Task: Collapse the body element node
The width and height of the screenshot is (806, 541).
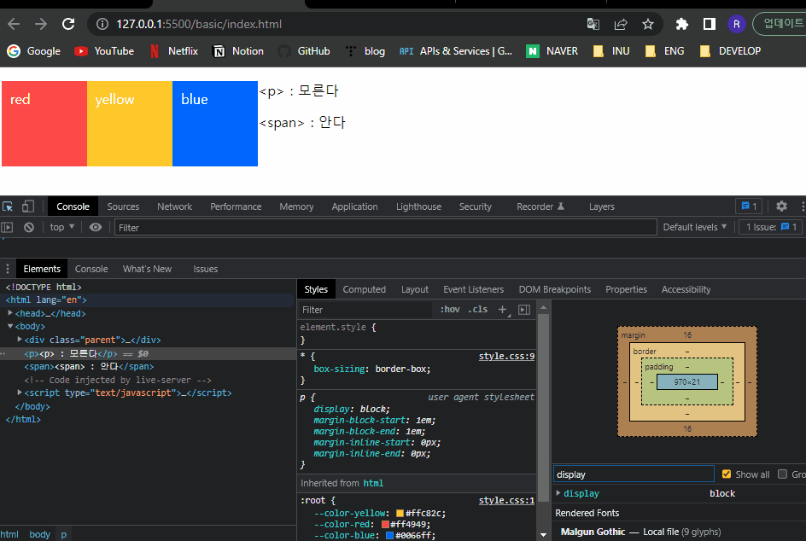Action: click(x=10, y=326)
